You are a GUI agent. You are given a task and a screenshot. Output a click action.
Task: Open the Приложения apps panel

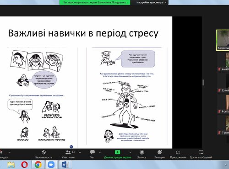(178, 154)
